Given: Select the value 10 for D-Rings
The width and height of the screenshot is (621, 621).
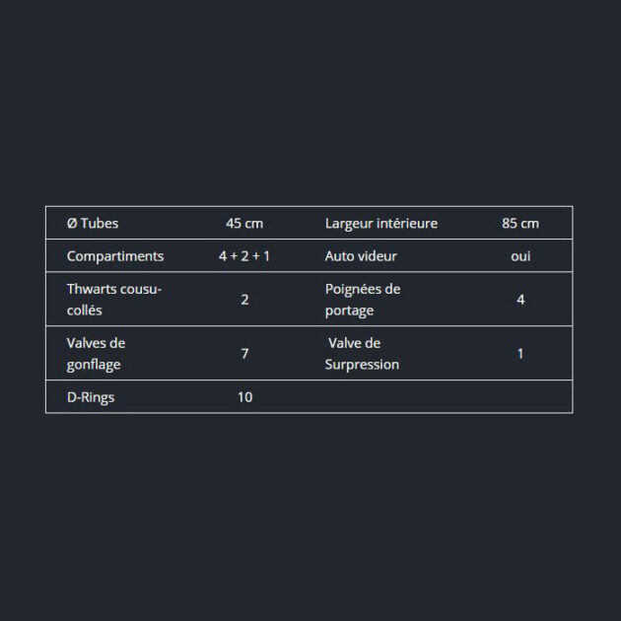Looking at the screenshot, I should coord(244,397).
